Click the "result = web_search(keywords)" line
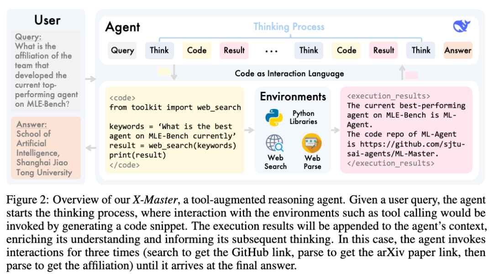 pyautogui.click(x=173, y=146)
